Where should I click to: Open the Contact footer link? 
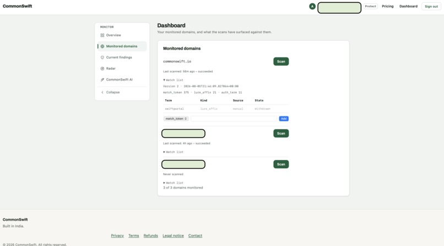[x=195, y=236]
